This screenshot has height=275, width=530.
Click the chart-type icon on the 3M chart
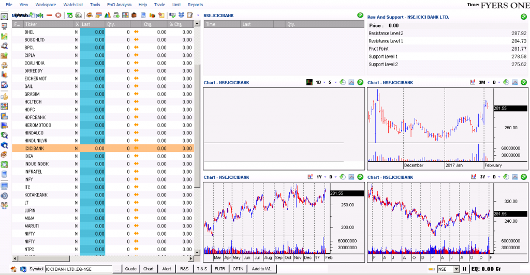pyautogui.click(x=473, y=82)
